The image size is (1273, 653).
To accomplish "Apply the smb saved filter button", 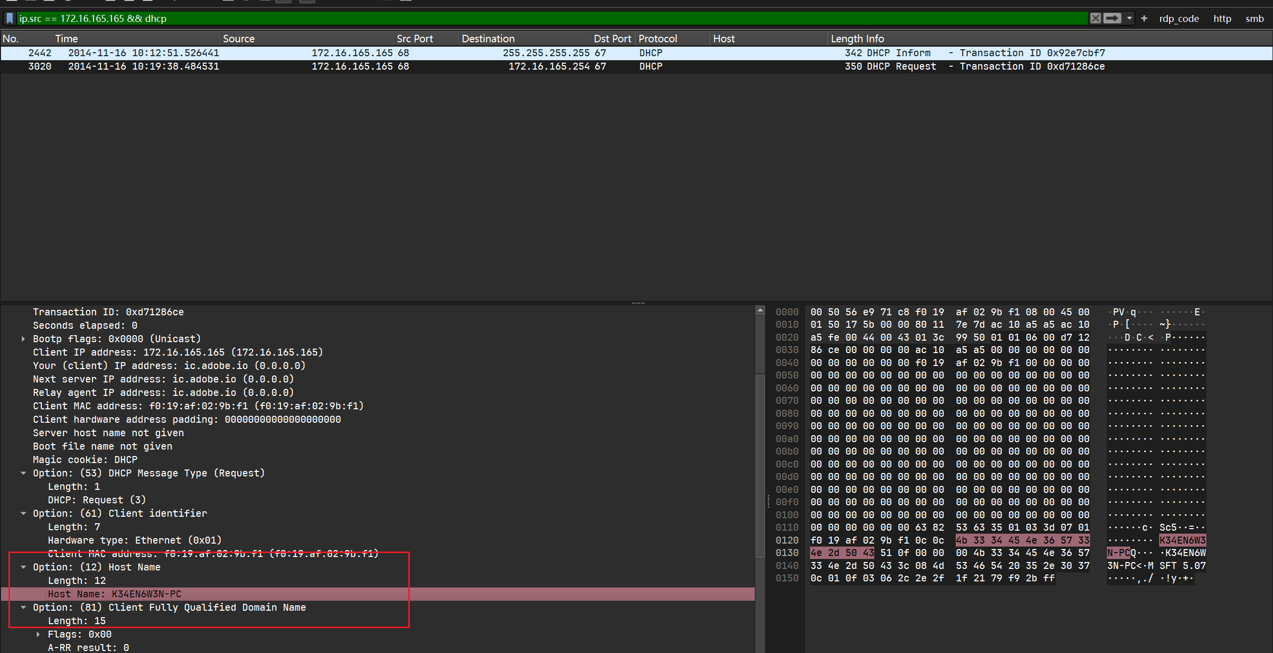I will click(x=1254, y=18).
